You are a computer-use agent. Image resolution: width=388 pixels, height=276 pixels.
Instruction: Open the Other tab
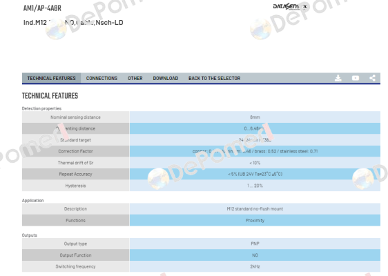(x=135, y=79)
